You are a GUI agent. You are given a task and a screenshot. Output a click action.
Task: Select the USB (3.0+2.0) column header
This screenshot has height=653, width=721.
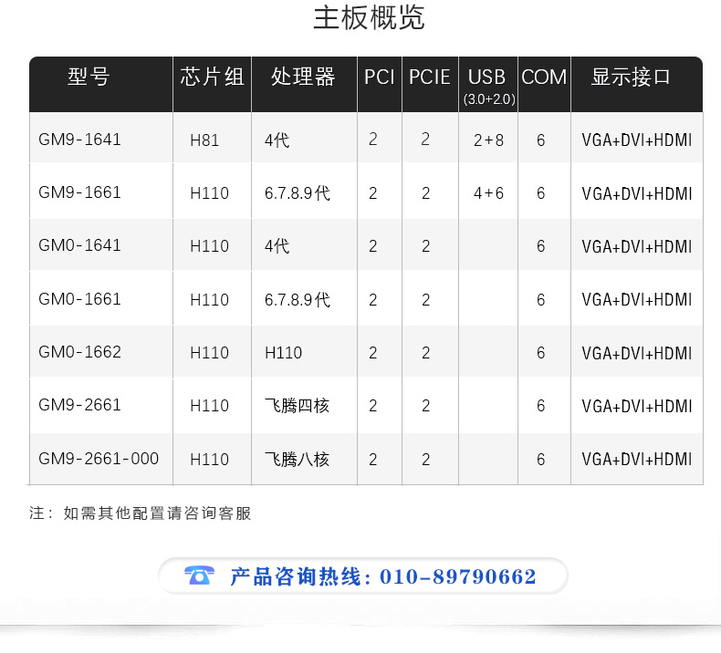(488, 86)
